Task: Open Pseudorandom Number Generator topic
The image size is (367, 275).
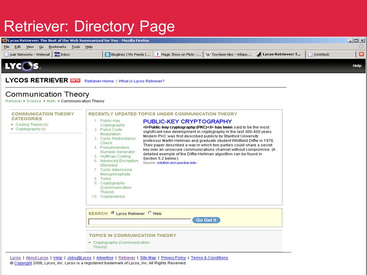Action: point(117,149)
